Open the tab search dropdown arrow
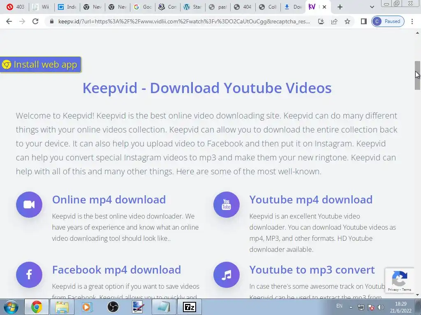The image size is (421, 315). pos(372,7)
